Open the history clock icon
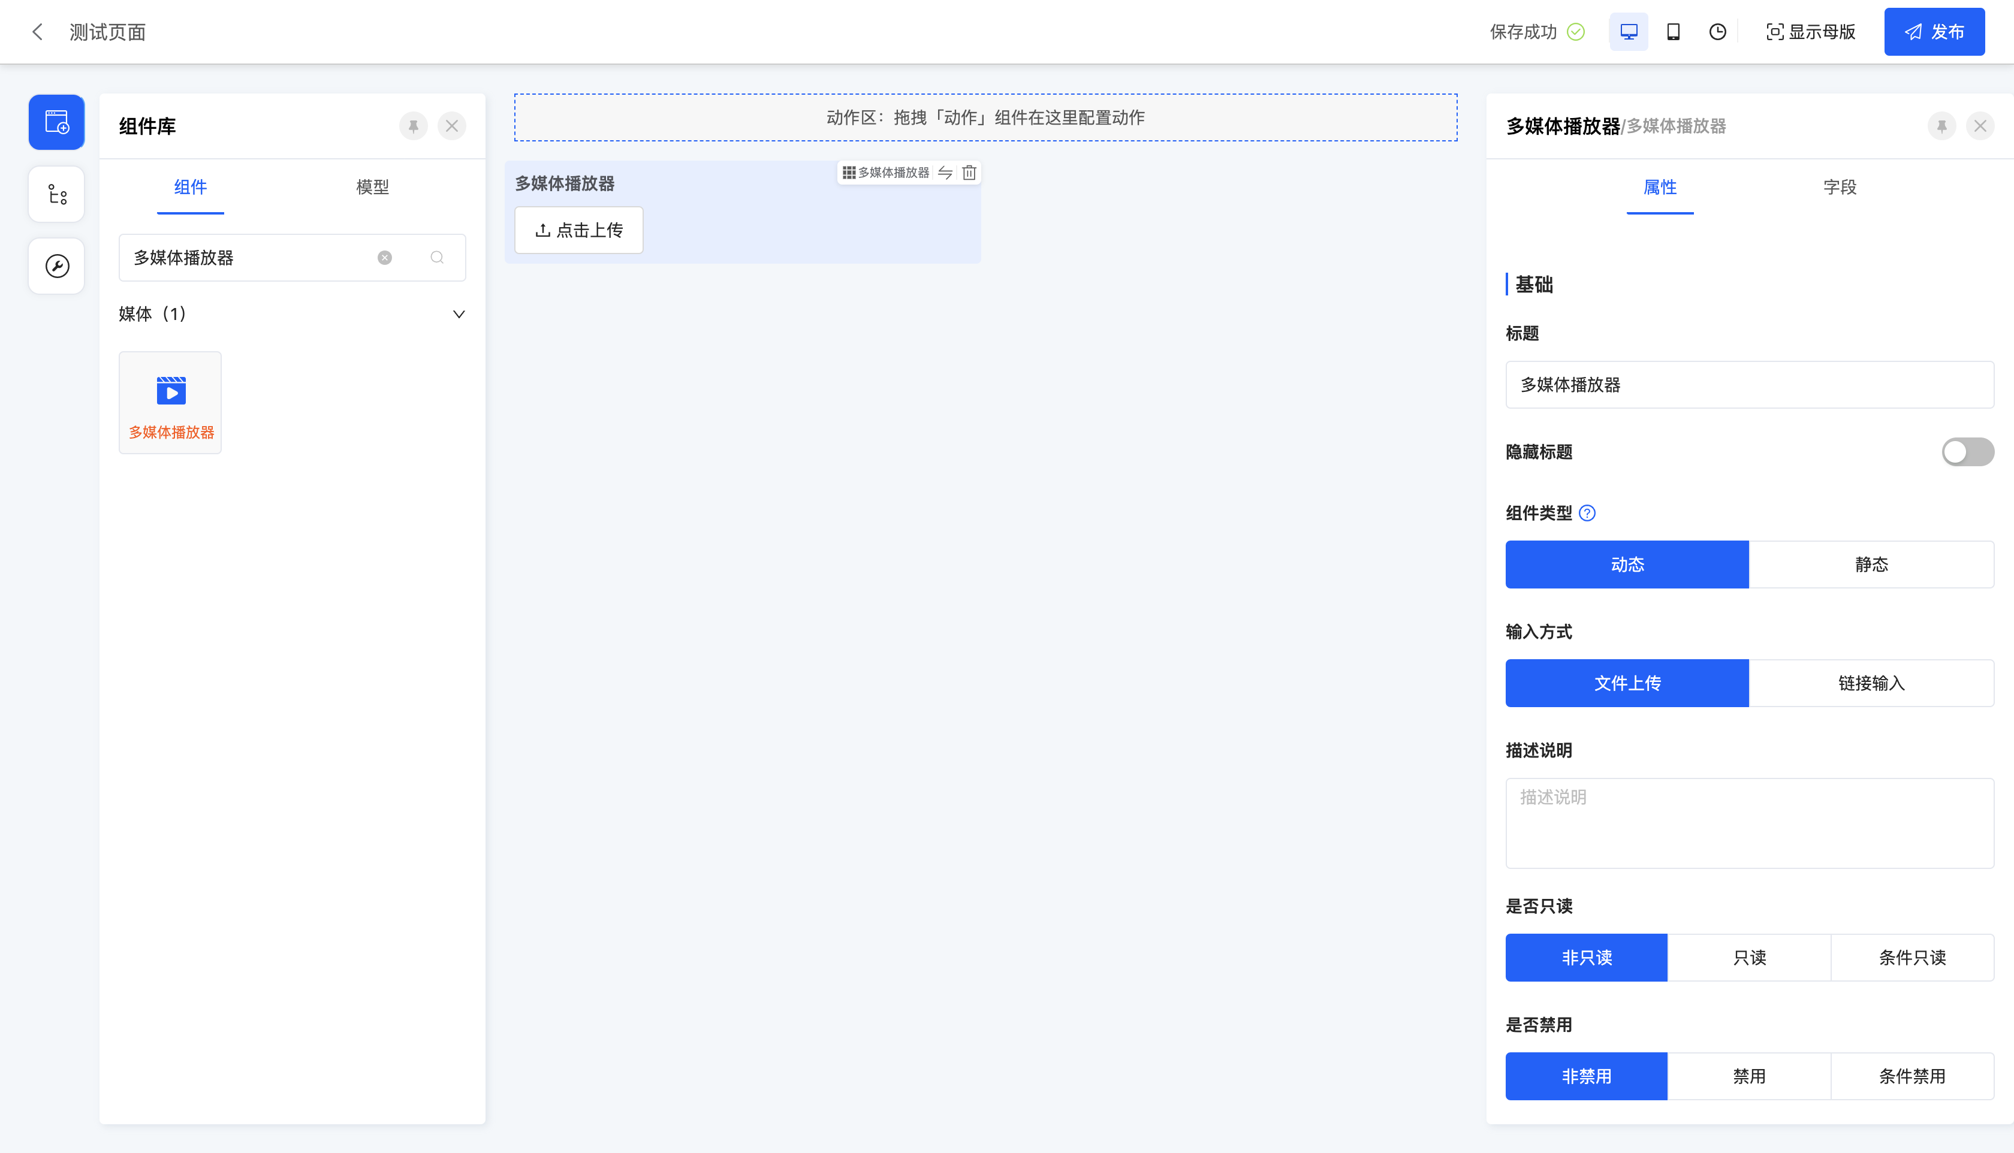The height and width of the screenshot is (1153, 2014). 1717,32
